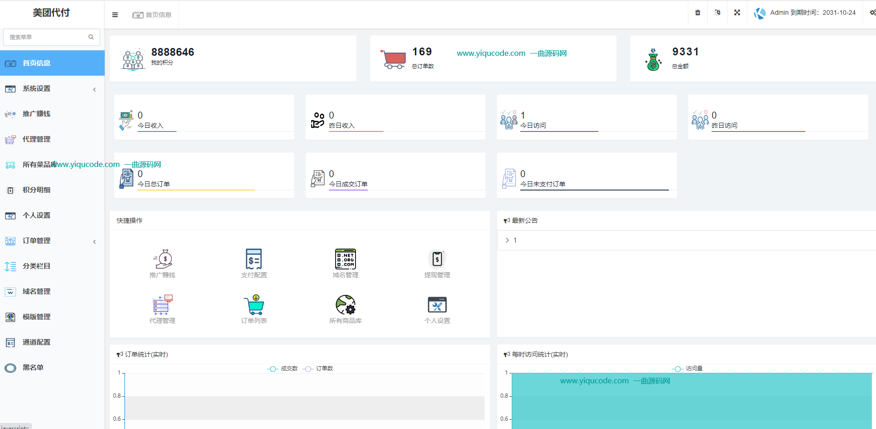
Task: Toggle 成交数 series in order chart legend
Action: coord(283,369)
